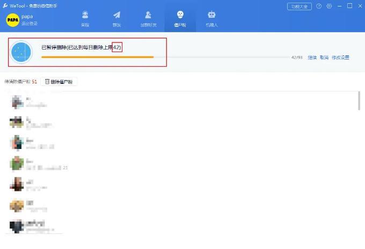
Task: Open the settings gear icon in title bar
Action: pyautogui.click(x=329, y=6)
